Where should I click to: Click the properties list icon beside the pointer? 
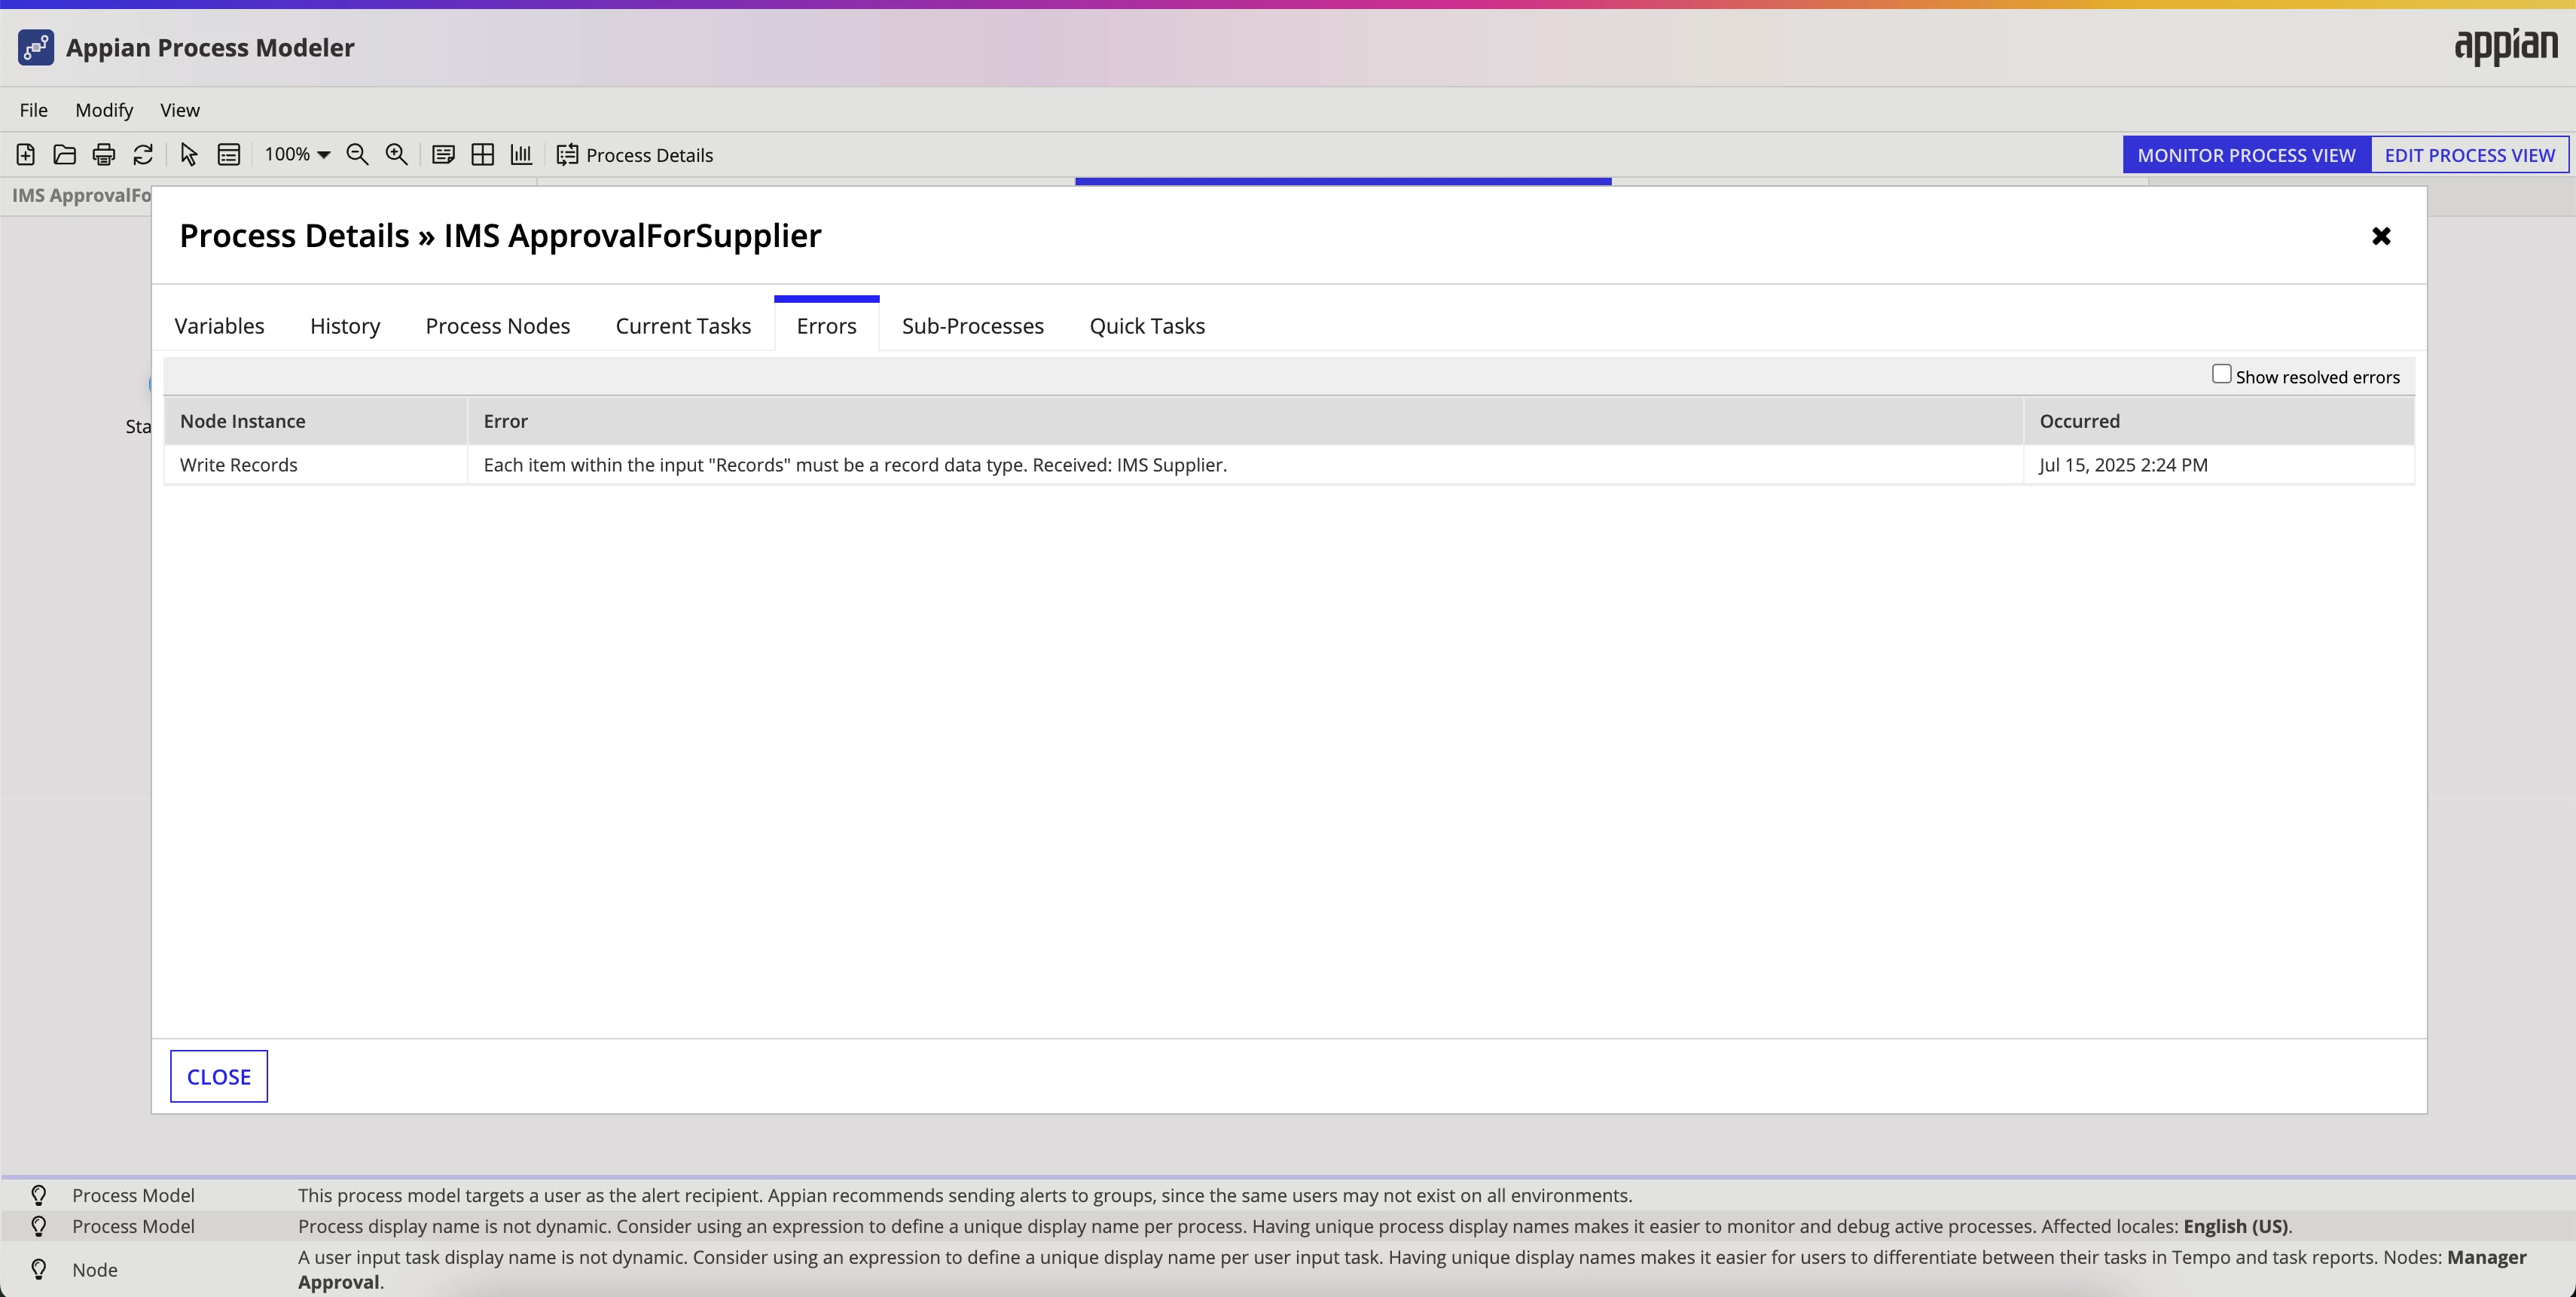pos(229,155)
